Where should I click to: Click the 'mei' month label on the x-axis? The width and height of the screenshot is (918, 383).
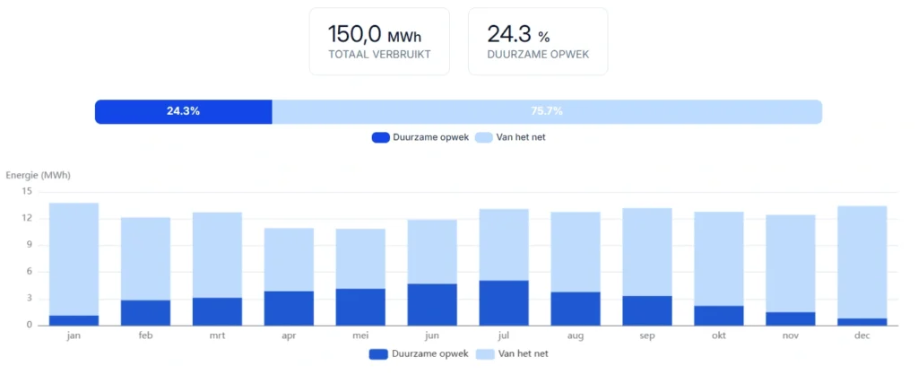(360, 335)
